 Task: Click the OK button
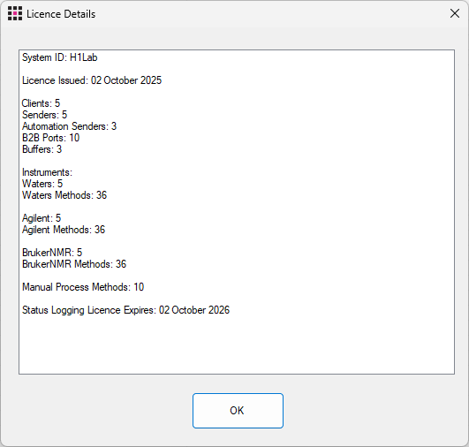click(238, 411)
